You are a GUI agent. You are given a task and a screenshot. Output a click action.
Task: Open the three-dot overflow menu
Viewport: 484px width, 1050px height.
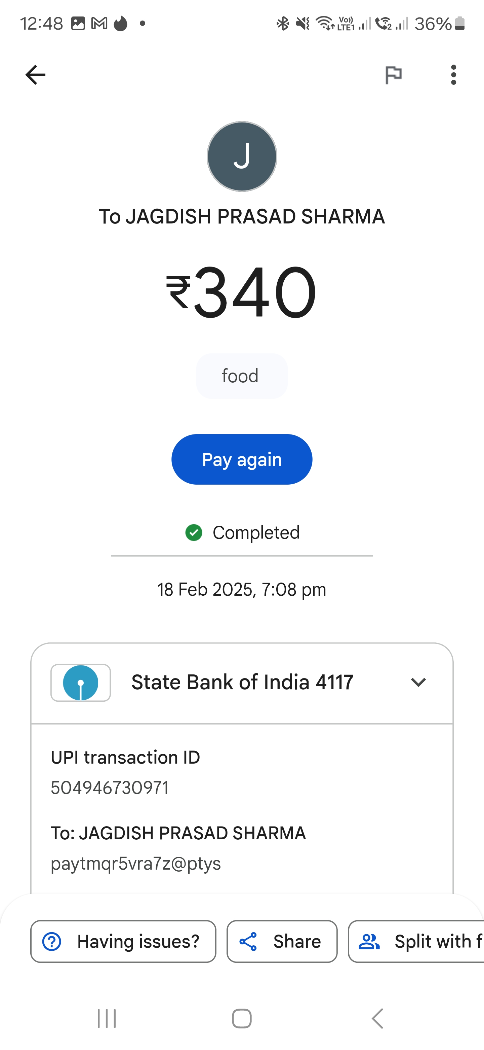[x=453, y=75]
